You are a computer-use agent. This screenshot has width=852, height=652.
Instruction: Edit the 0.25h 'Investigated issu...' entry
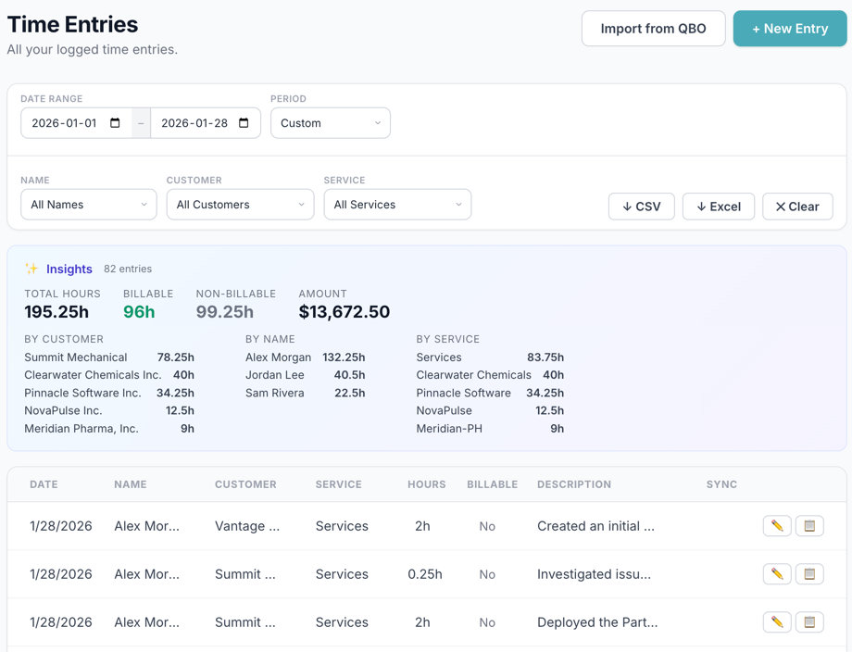pos(777,574)
